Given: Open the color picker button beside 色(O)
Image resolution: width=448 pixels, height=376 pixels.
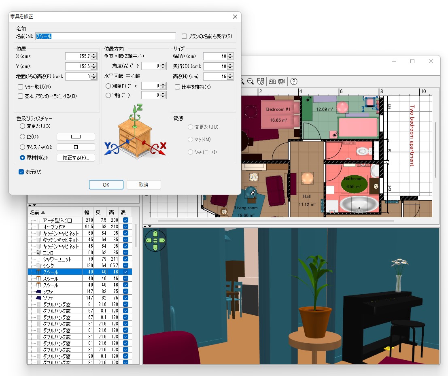Looking at the screenshot, I should [x=76, y=136].
